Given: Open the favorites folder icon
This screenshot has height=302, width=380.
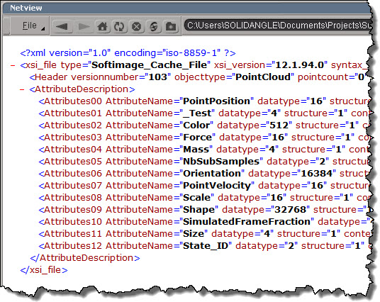Looking at the screenshot, I should click(x=171, y=26).
